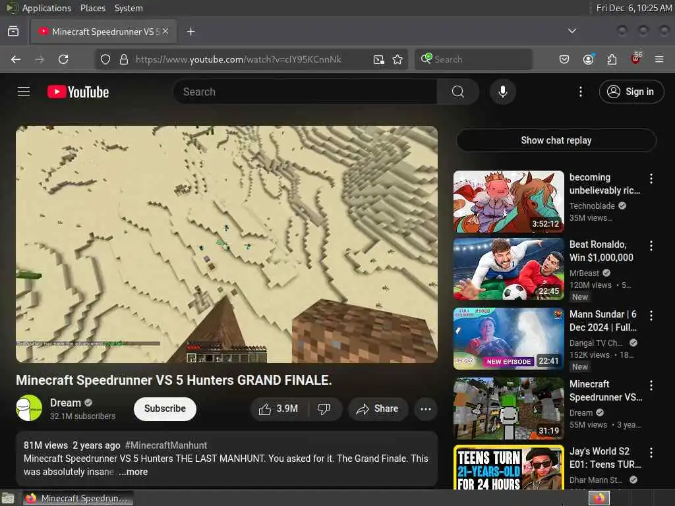This screenshot has height=506, width=675.
Task: Open the Applications menu
Action: click(x=47, y=8)
